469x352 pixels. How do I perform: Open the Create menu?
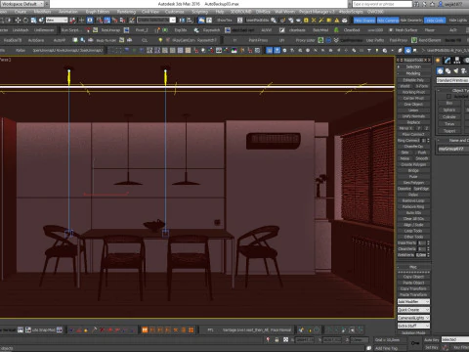21,12
